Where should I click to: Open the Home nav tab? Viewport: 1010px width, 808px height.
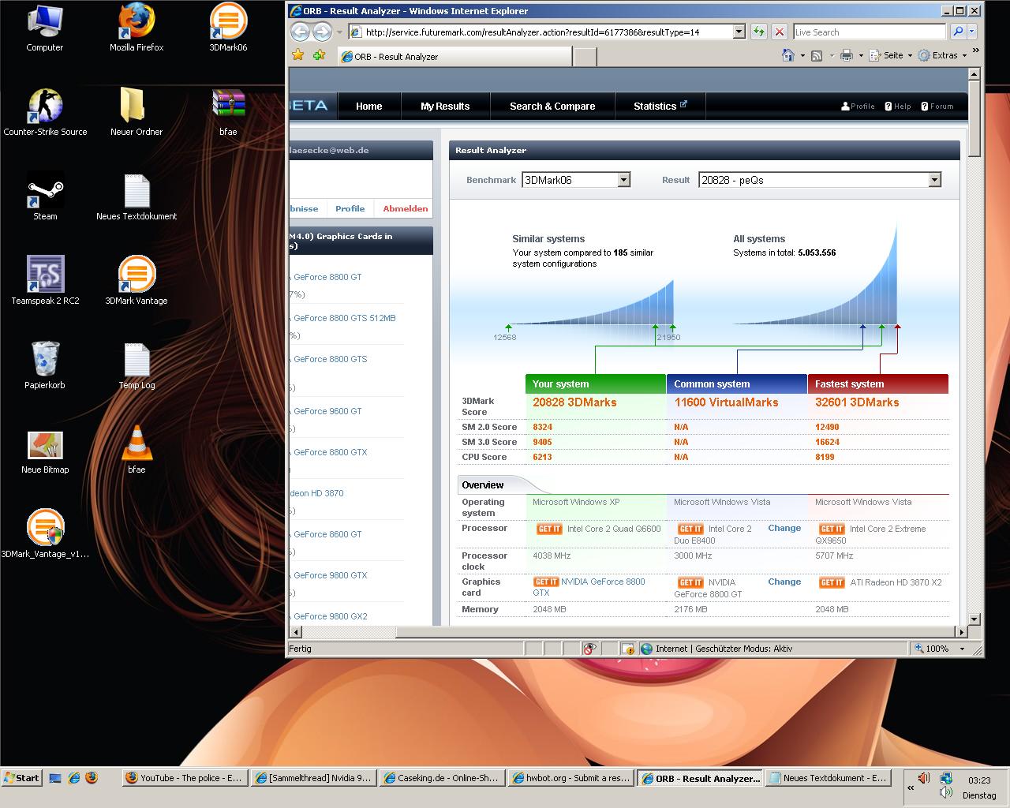click(368, 106)
